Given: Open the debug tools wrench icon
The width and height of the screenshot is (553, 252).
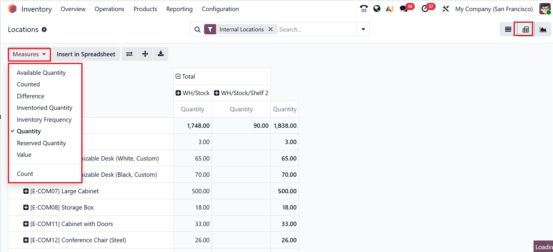Looking at the screenshot, I should point(446,9).
